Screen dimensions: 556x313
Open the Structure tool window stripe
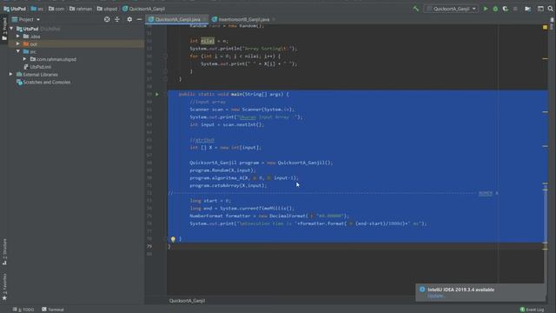[x=4, y=252]
